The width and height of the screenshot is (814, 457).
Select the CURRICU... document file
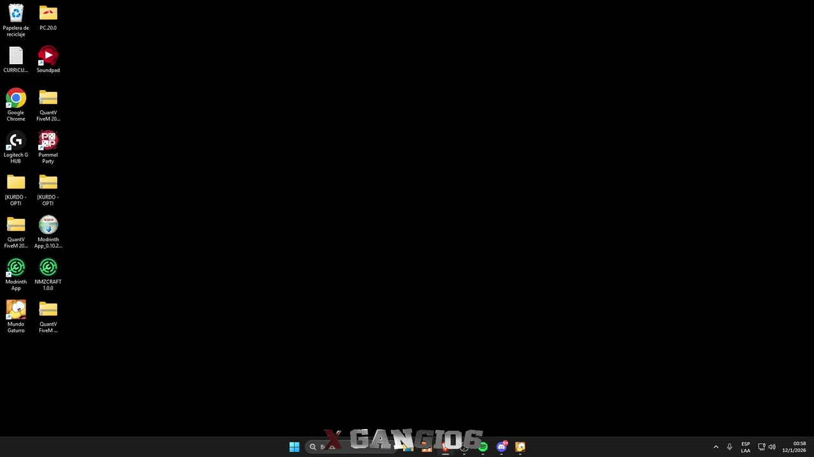[x=16, y=60]
